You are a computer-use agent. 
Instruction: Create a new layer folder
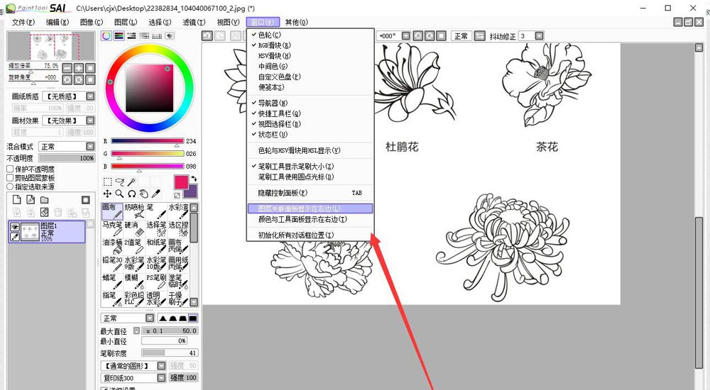(44, 200)
